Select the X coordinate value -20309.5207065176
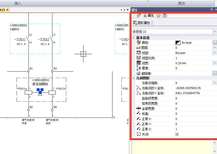Image resolution: width=217 pixels, height=154 pixels. pyautogui.click(x=188, y=88)
